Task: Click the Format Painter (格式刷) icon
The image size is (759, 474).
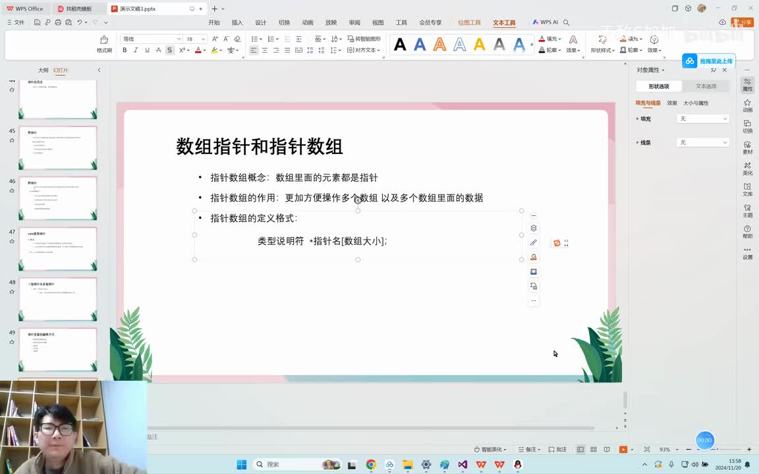Action: click(x=103, y=43)
